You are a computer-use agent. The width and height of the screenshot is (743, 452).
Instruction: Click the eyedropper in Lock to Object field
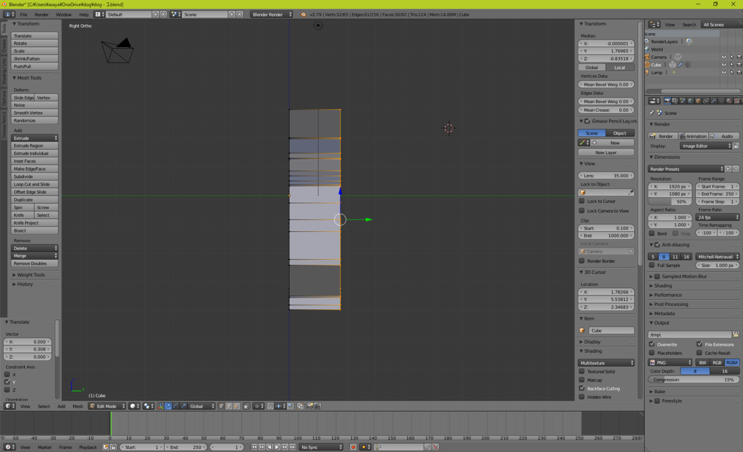(630, 192)
